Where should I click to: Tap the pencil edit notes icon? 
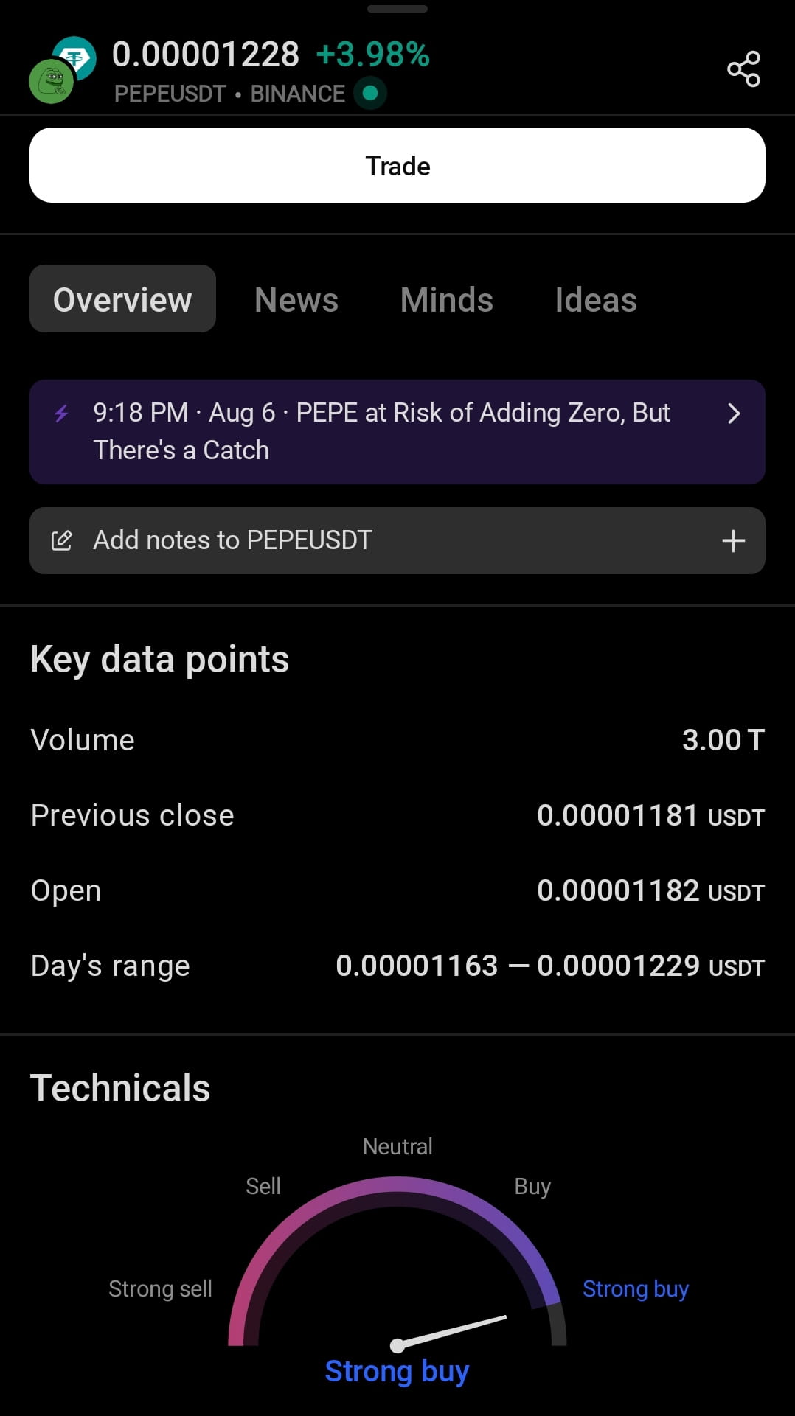pos(62,540)
